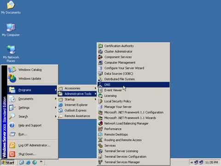221x166 pixels.
Task: Open Remote Assistance from Programs menu
Action: point(77,116)
